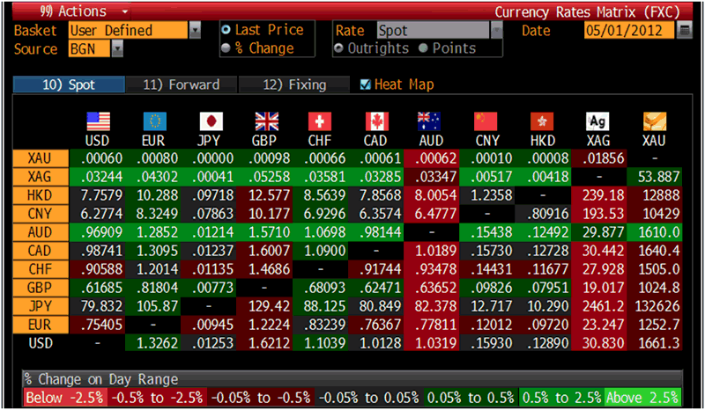Toggle the Heat Map checkbox
Image resolution: width=705 pixels, height=410 pixels.
(366, 85)
